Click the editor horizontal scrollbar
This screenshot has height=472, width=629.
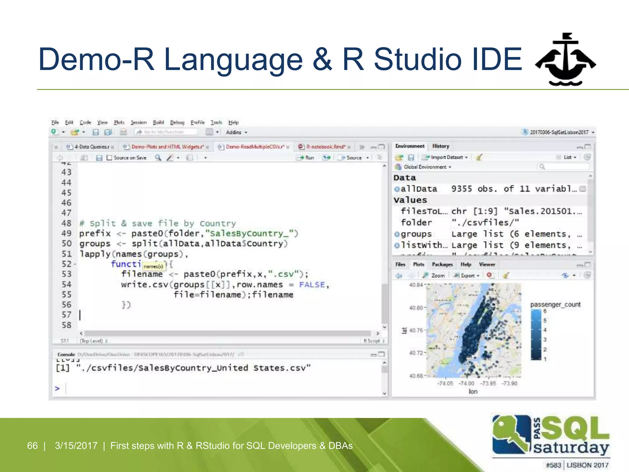(x=228, y=333)
